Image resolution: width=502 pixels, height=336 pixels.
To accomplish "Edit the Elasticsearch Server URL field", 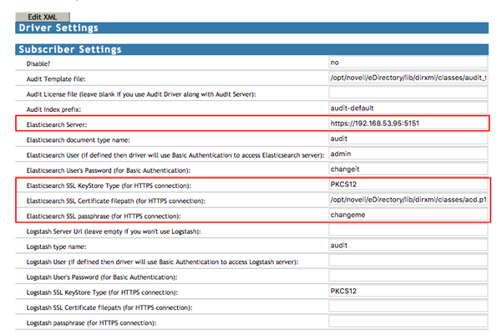I will click(x=408, y=124).
